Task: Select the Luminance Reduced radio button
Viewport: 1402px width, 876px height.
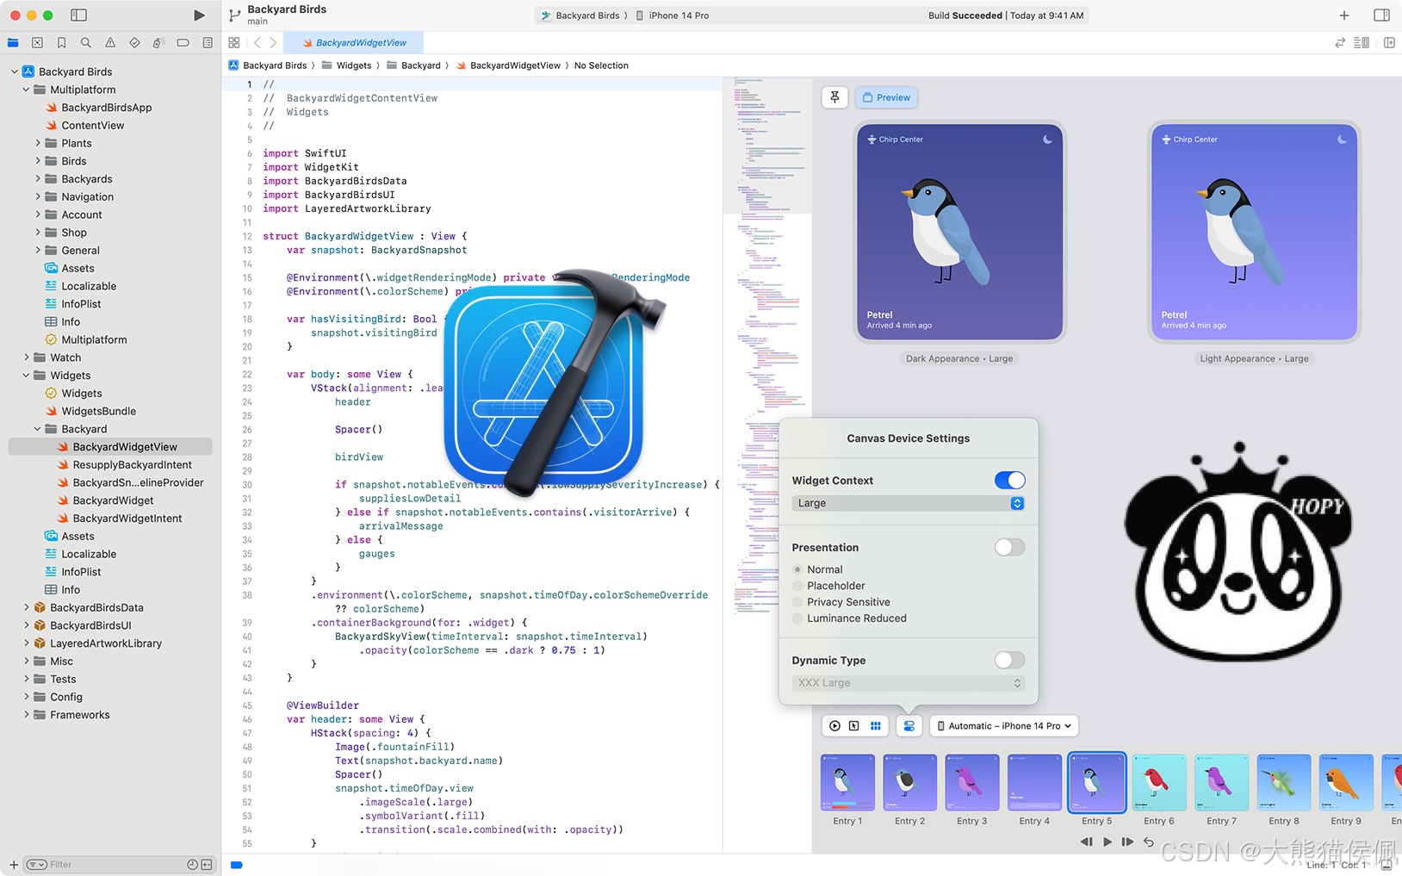Action: pyautogui.click(x=797, y=618)
